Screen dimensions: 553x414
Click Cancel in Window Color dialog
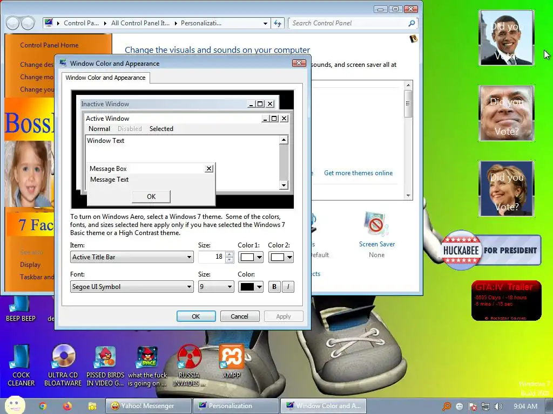pyautogui.click(x=239, y=316)
